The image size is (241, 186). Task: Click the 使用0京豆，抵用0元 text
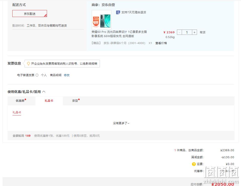87,136
